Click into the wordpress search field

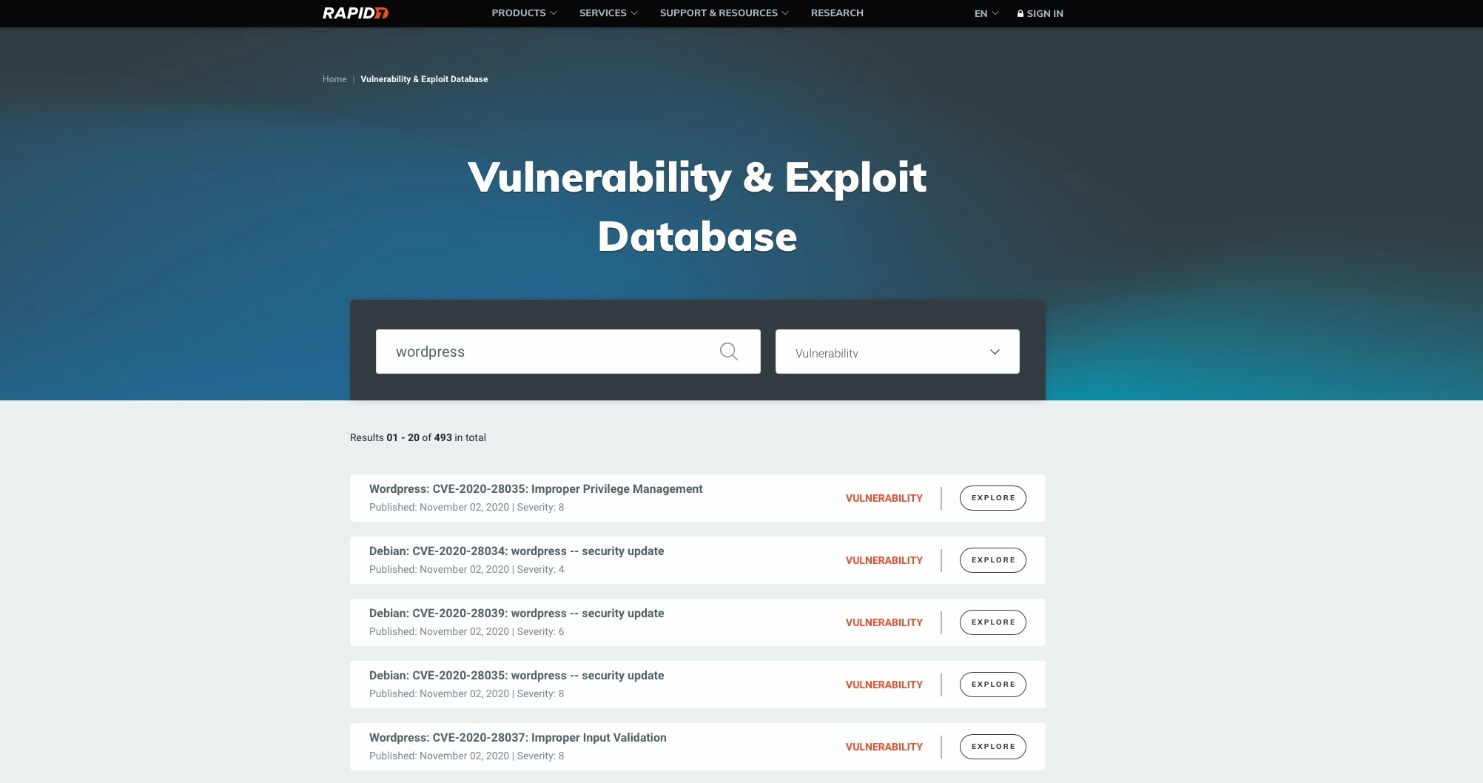point(548,352)
